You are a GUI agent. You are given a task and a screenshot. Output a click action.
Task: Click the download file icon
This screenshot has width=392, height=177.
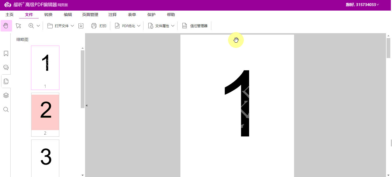tap(81, 26)
